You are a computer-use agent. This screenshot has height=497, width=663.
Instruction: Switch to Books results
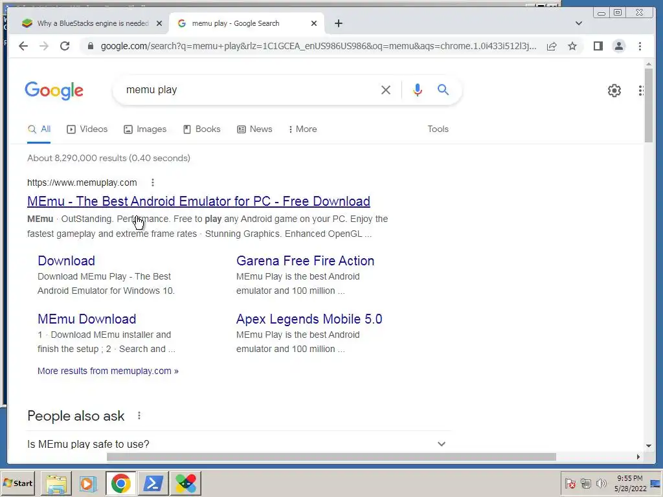tap(202, 129)
